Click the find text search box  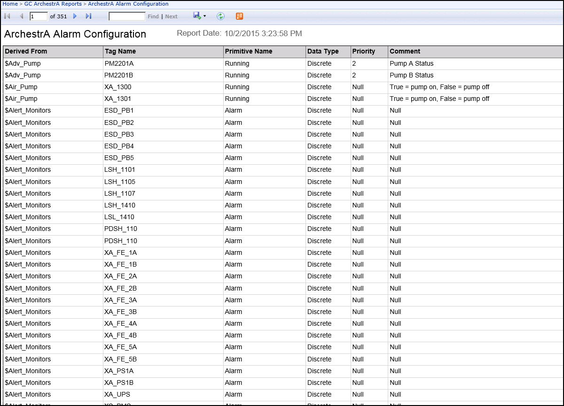pos(127,16)
